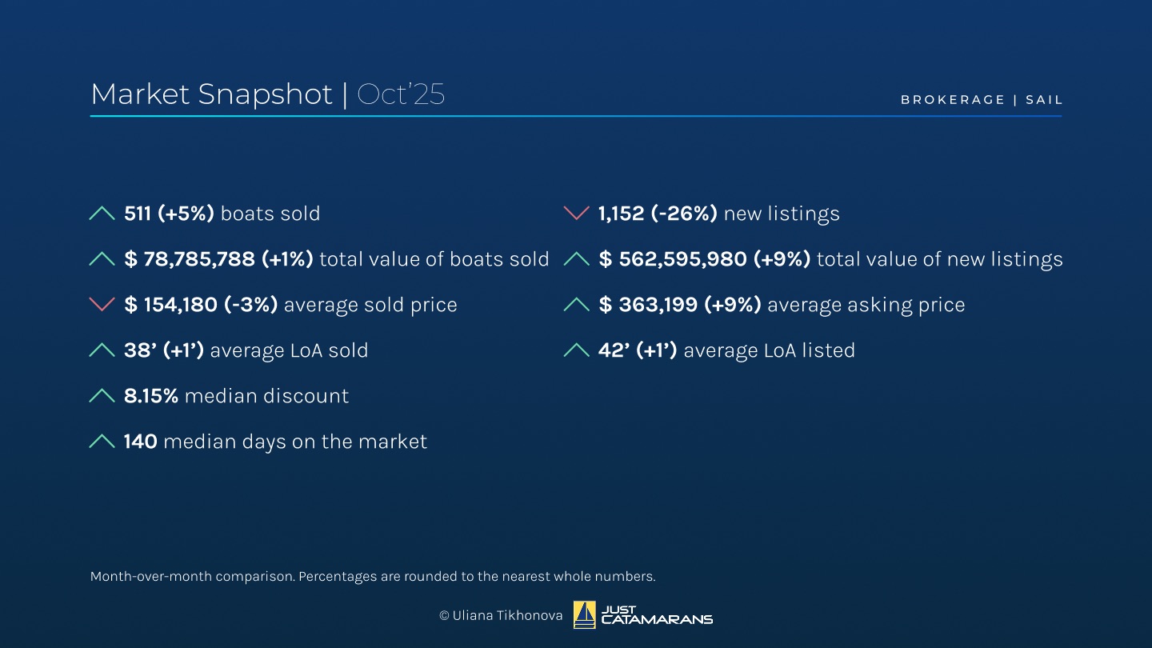Click the Uliana Tikhonova copyright credit
The width and height of the screenshot is (1152, 648).
tap(501, 615)
